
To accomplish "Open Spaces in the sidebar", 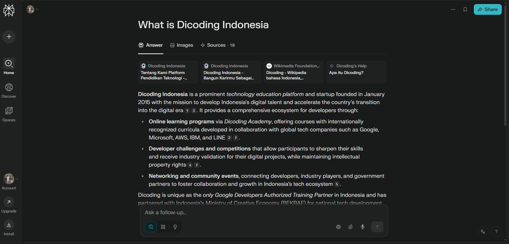I will point(9,114).
